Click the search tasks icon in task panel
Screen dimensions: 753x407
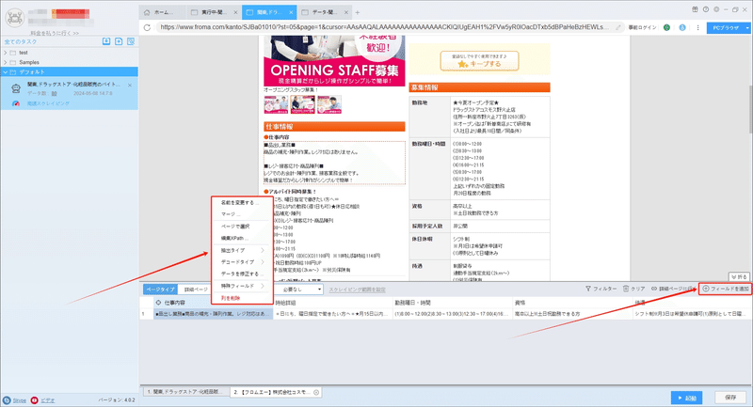[131, 41]
